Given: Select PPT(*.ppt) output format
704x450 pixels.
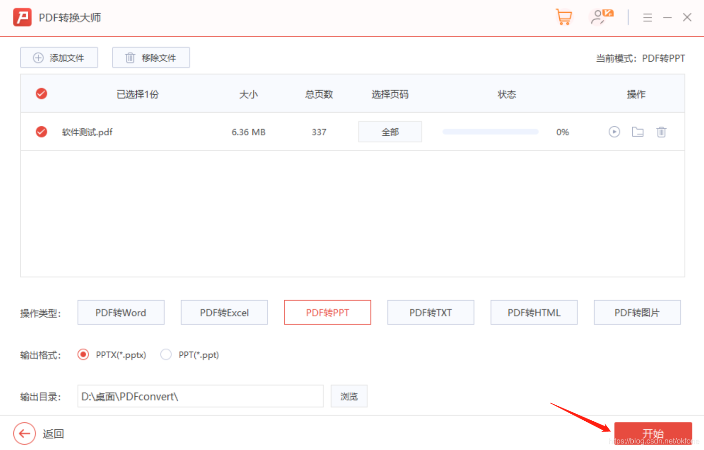Looking at the screenshot, I should click(x=190, y=354).
